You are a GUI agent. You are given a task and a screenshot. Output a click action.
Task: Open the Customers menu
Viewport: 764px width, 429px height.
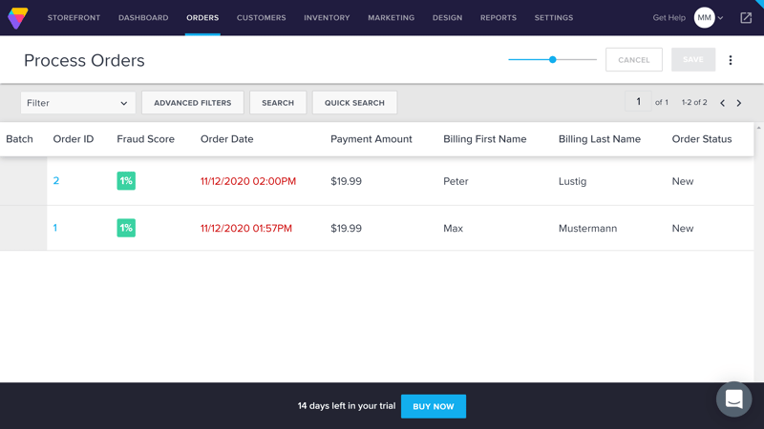(261, 17)
